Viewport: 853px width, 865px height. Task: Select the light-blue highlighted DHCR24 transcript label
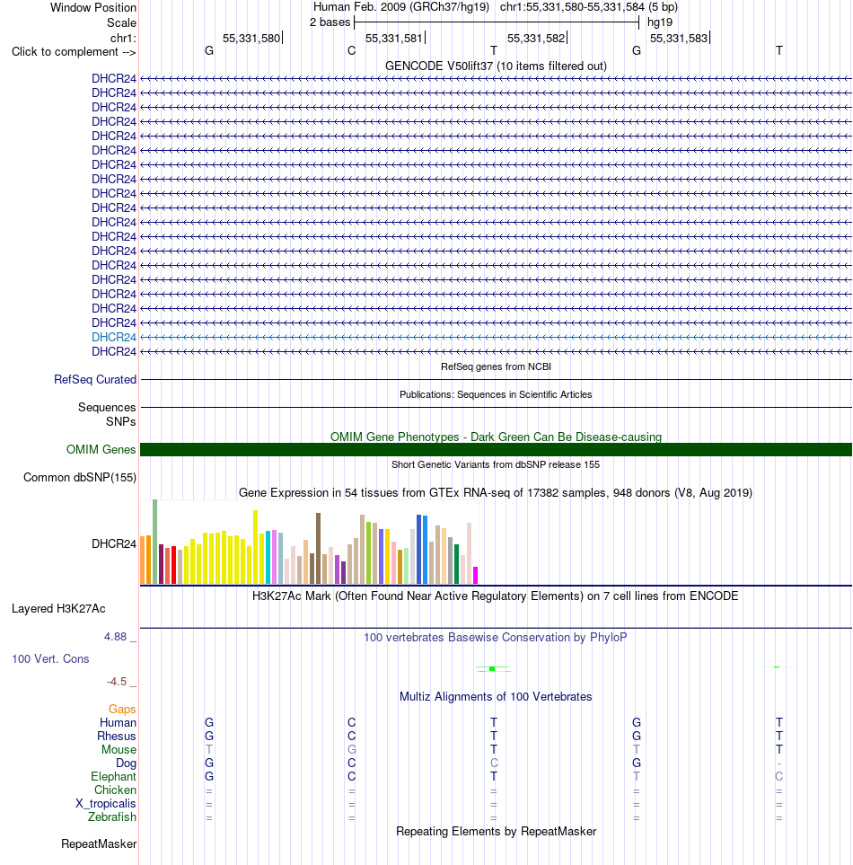point(114,337)
